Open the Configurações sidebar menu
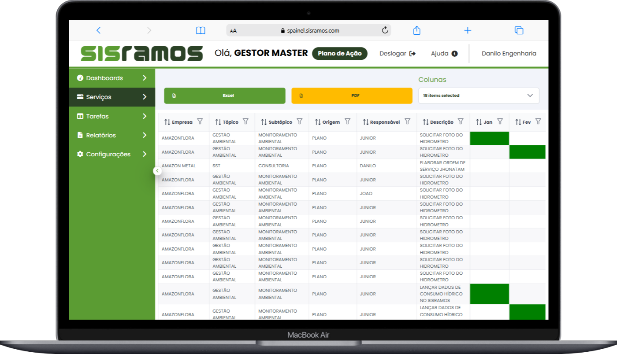This screenshot has height=354, width=617. click(x=112, y=154)
